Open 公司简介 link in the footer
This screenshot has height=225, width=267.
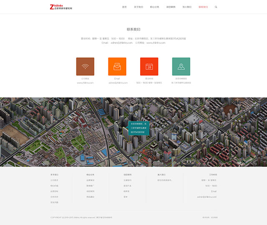(55, 180)
